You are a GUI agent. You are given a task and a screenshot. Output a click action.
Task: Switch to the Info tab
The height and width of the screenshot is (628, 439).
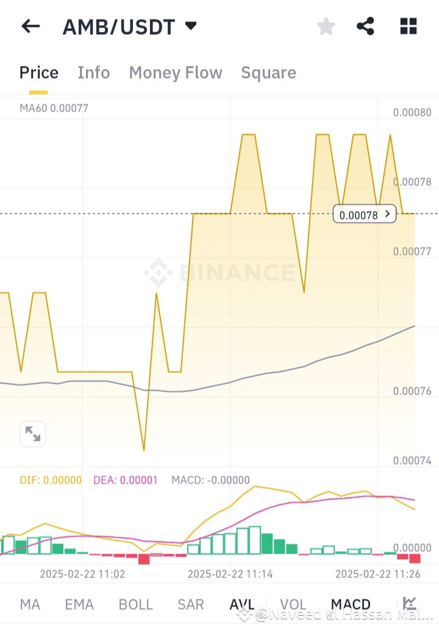[x=94, y=73]
